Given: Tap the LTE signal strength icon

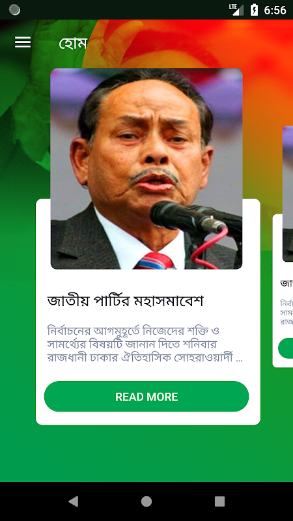Looking at the screenshot, I should [x=236, y=10].
